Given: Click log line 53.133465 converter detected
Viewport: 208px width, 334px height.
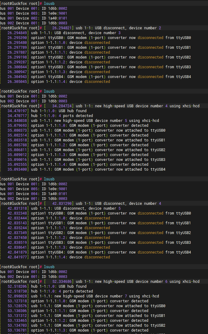Looking at the screenshot, I should click(x=74, y=321).
